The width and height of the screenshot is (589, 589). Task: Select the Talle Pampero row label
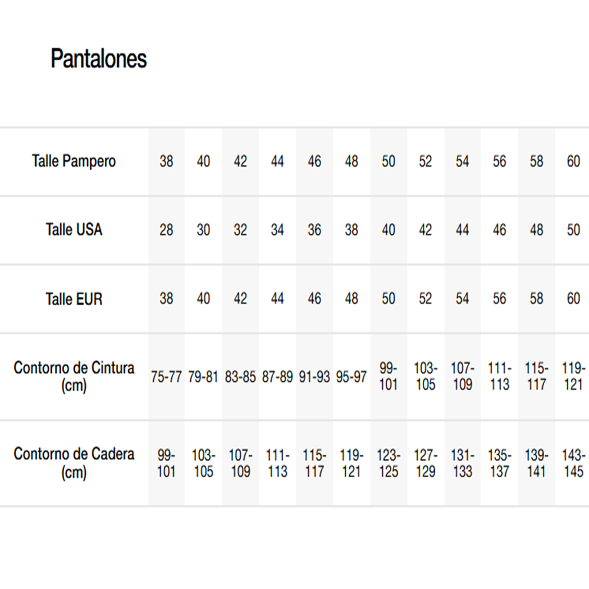(74, 161)
